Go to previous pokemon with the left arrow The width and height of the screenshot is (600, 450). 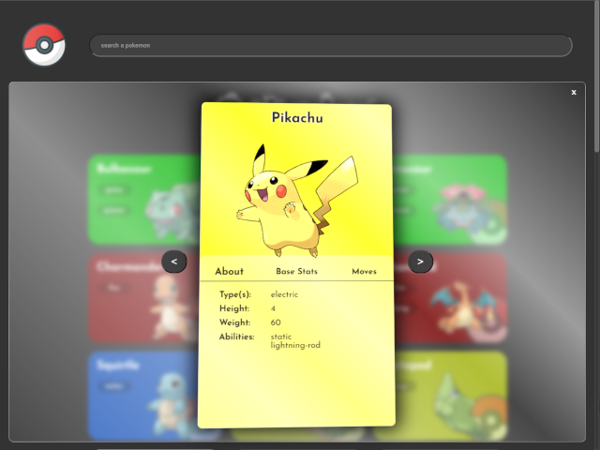point(174,262)
